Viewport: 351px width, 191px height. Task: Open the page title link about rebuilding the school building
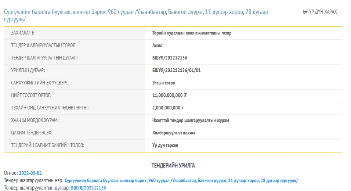pos(136,16)
